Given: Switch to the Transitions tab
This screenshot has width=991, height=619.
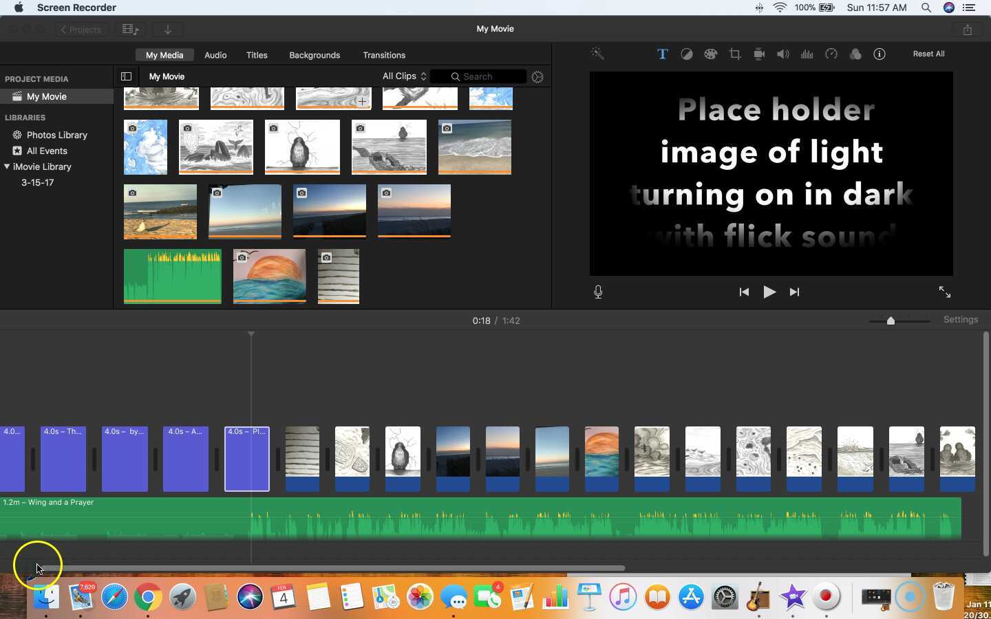Looking at the screenshot, I should tap(384, 55).
